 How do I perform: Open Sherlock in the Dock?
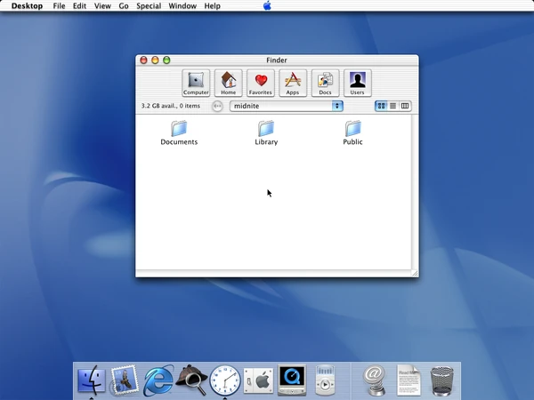[191, 380]
